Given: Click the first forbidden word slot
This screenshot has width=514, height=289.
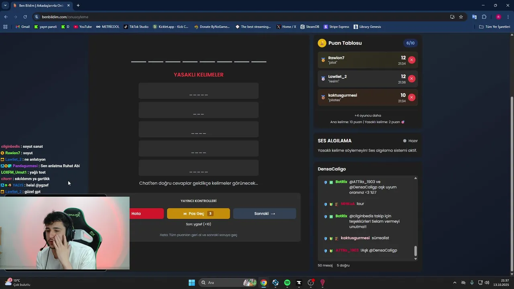Looking at the screenshot, I should pyautogui.click(x=198, y=91).
